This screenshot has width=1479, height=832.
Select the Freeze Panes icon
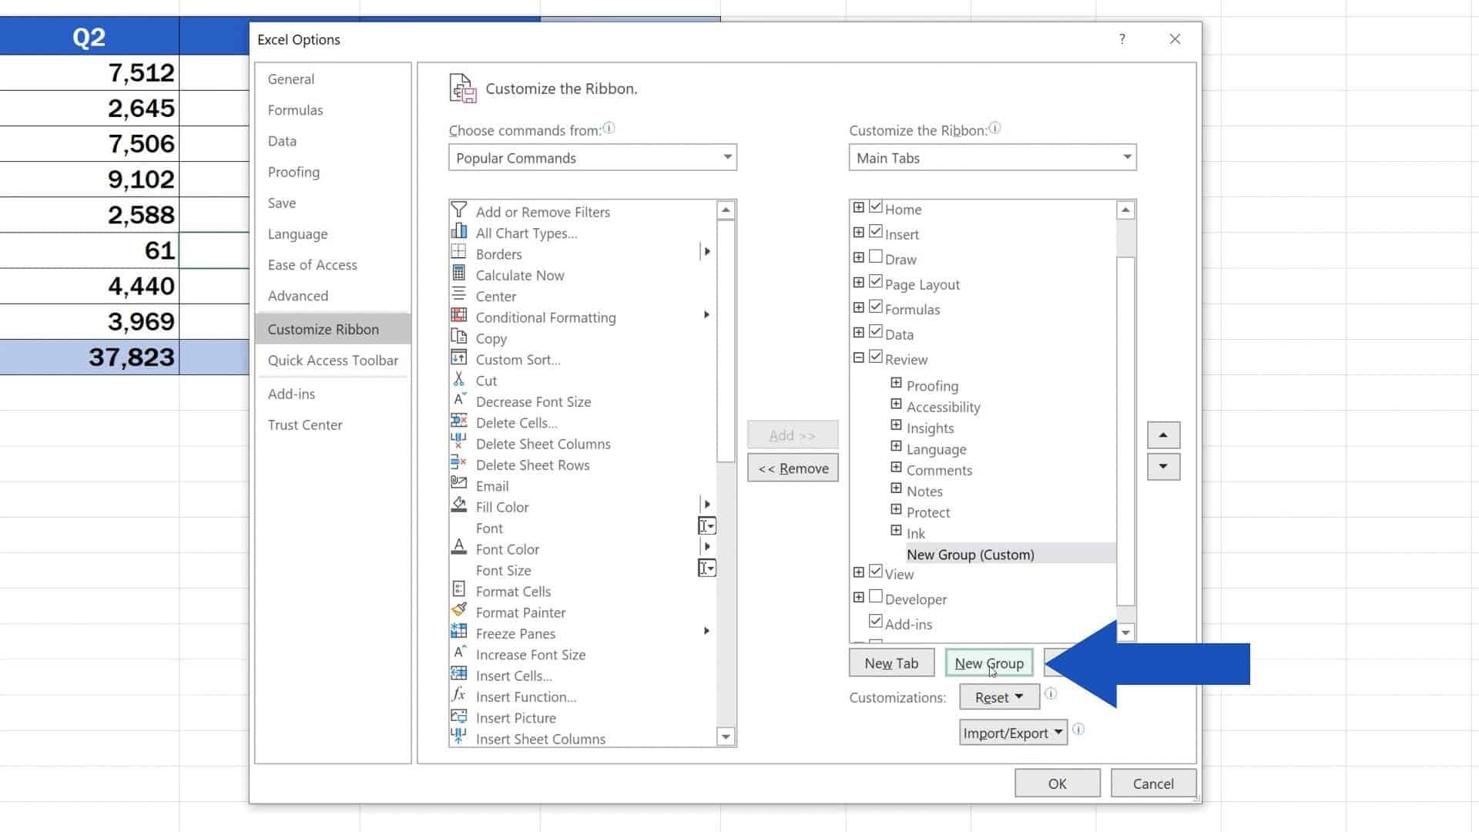coord(459,631)
